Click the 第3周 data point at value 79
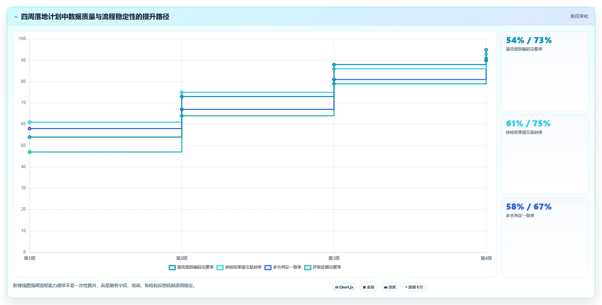The height and width of the screenshot is (305, 602). [x=334, y=84]
